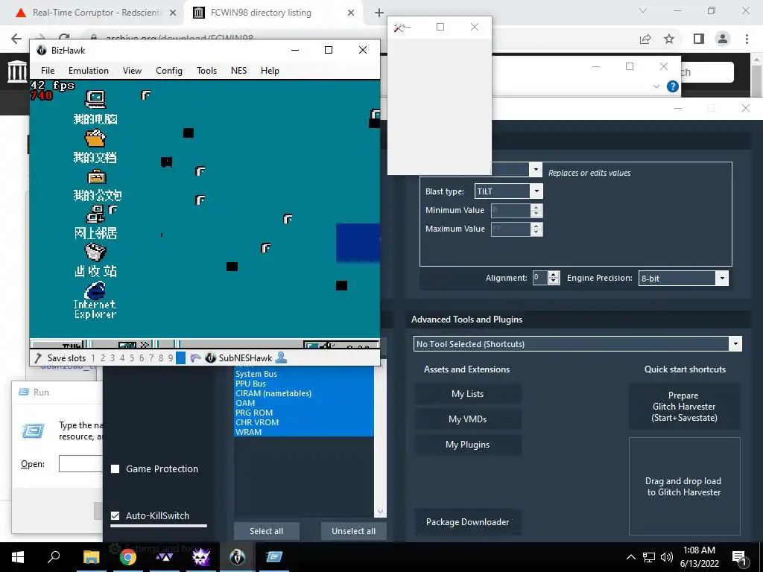
Task: Click the purple triangles taskbar app
Action: 165,557
